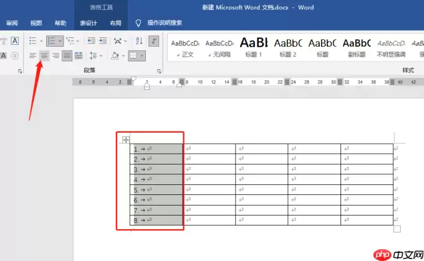Click the multilevel list icon
This screenshot has height=261, width=424.
(70, 41)
